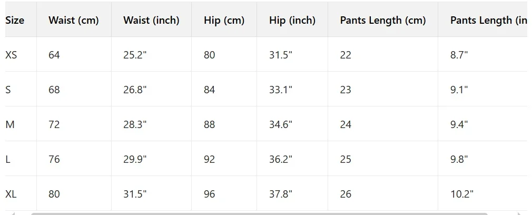Click the 76 waist cm cell
The image size is (532, 215).
pos(54,159)
